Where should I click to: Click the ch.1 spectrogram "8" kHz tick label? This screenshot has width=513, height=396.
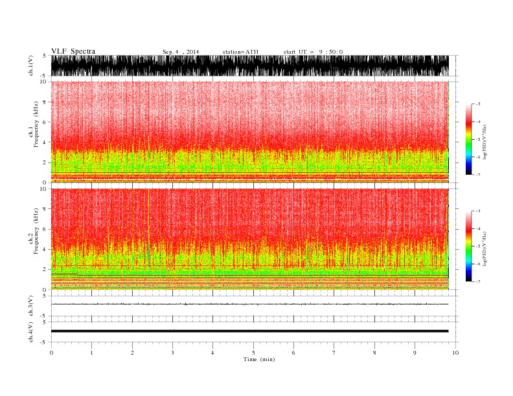click(45, 102)
